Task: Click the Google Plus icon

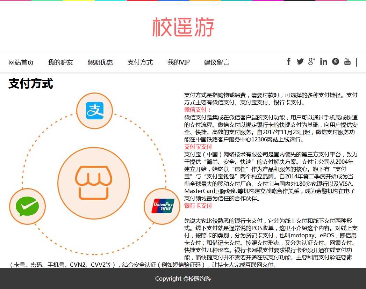Action: 312,62
